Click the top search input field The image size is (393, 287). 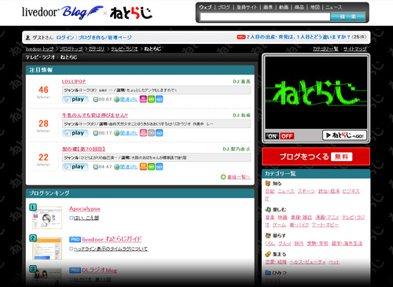[x=265, y=17]
